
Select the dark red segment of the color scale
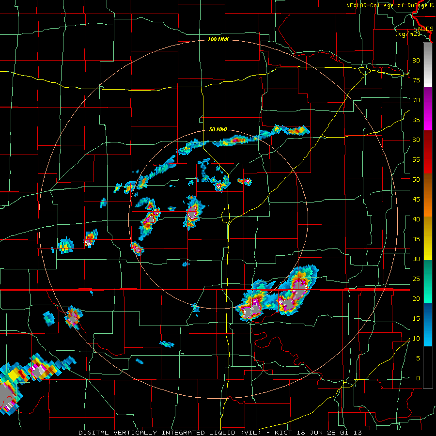click(x=428, y=152)
